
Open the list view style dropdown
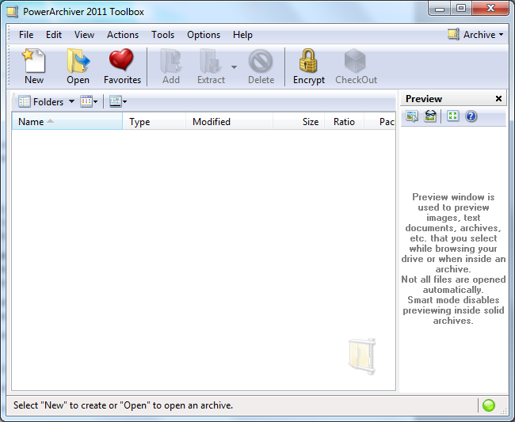89,101
